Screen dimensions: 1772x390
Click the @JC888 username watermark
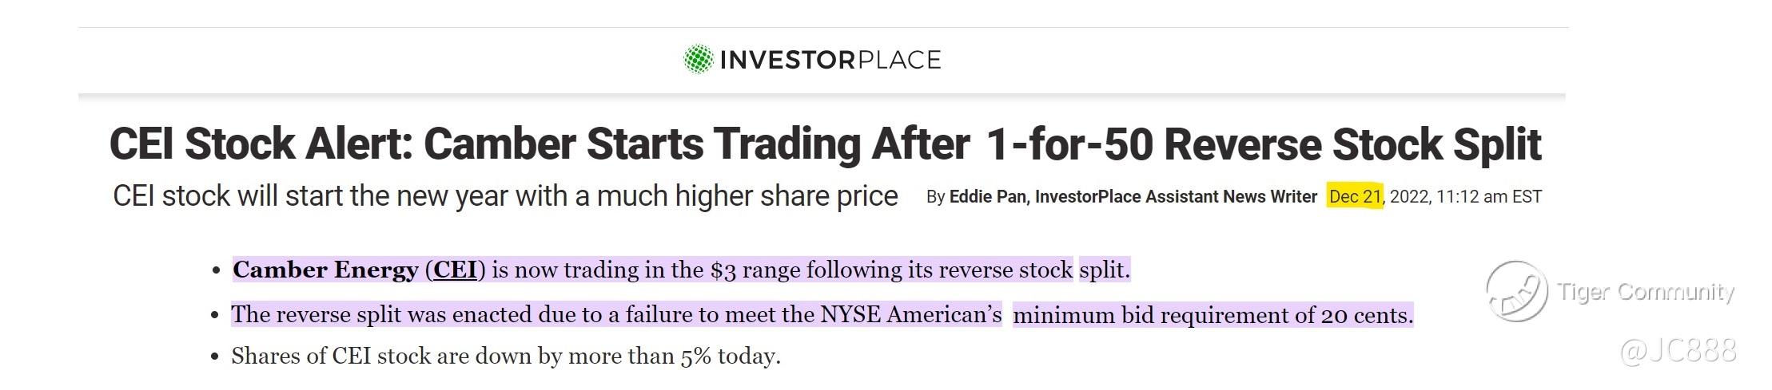[x=1678, y=351]
